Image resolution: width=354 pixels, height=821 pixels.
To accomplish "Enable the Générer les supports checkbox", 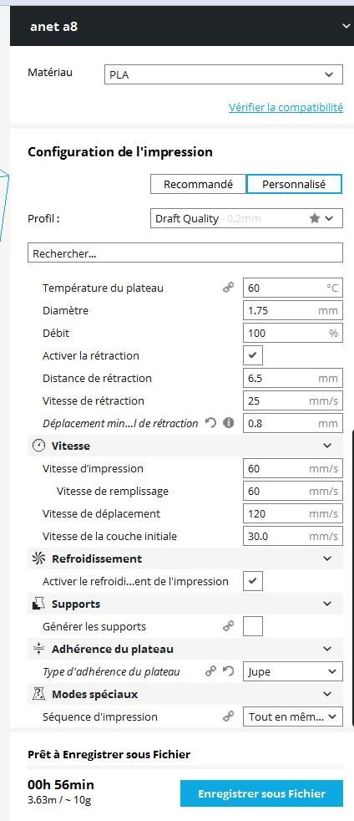I will 252,626.
